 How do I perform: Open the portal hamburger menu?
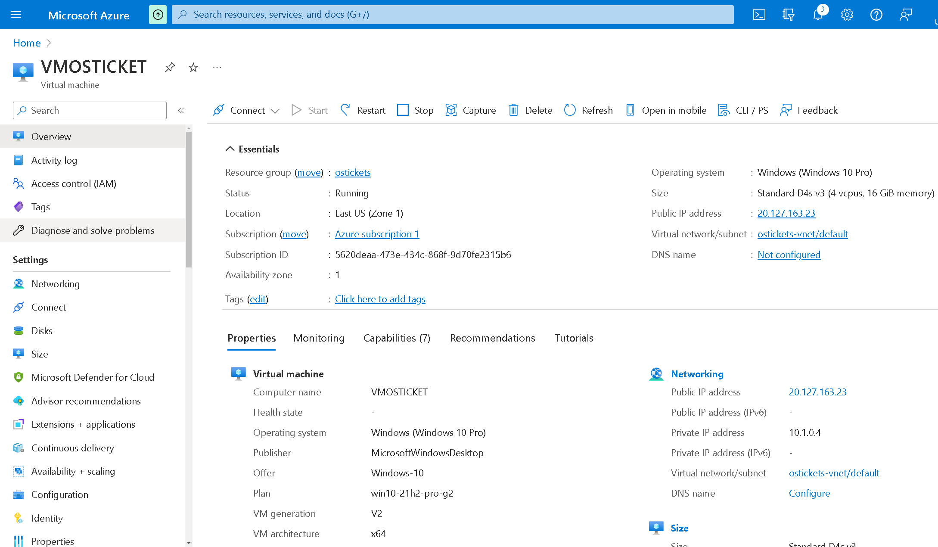(16, 14)
